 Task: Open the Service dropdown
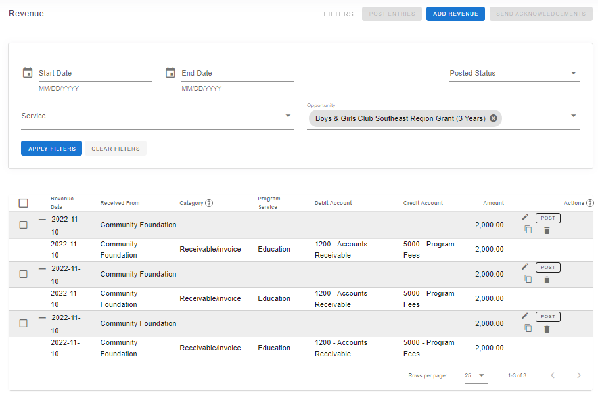point(158,116)
